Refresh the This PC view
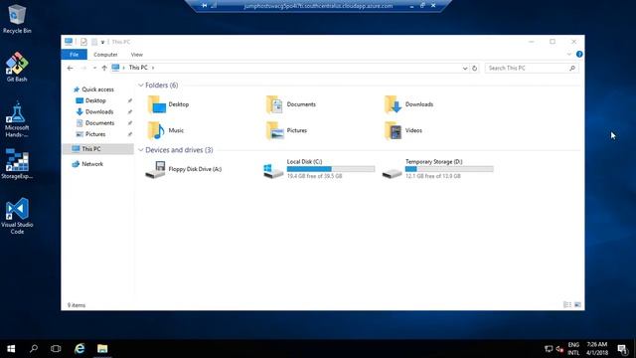The image size is (636, 358). [x=475, y=69]
